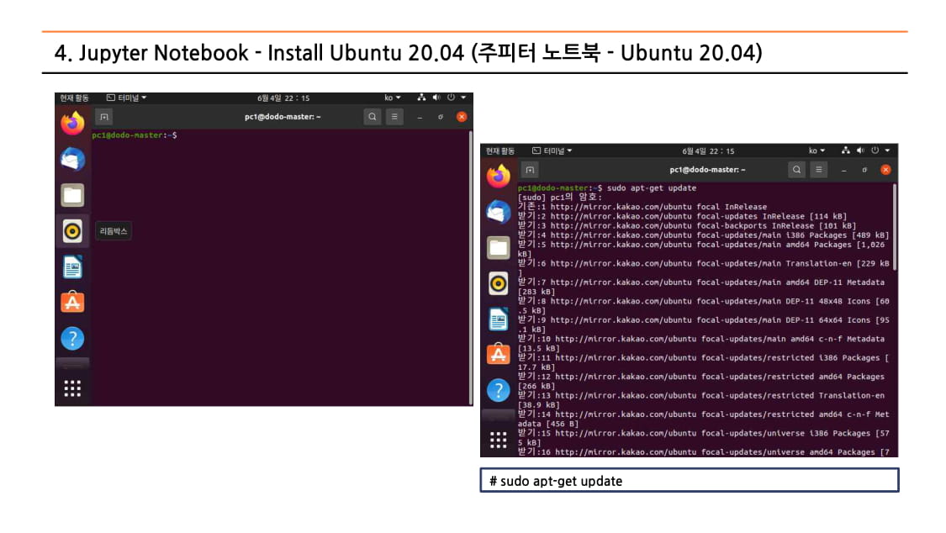Click prompt line in left terminal
Image resolution: width=946 pixels, height=533 pixels.
[135, 135]
